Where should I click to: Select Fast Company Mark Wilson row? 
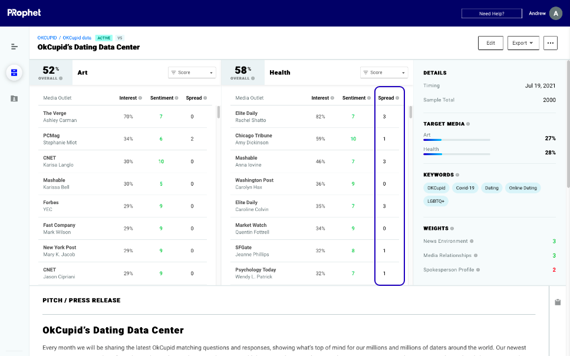coord(123,228)
